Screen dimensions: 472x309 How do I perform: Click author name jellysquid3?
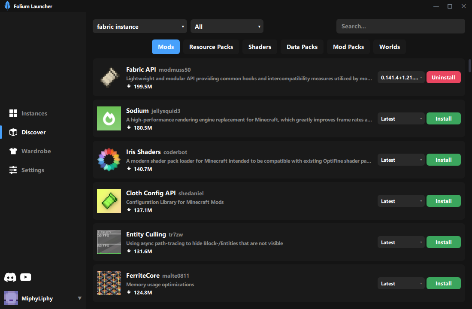166,111
